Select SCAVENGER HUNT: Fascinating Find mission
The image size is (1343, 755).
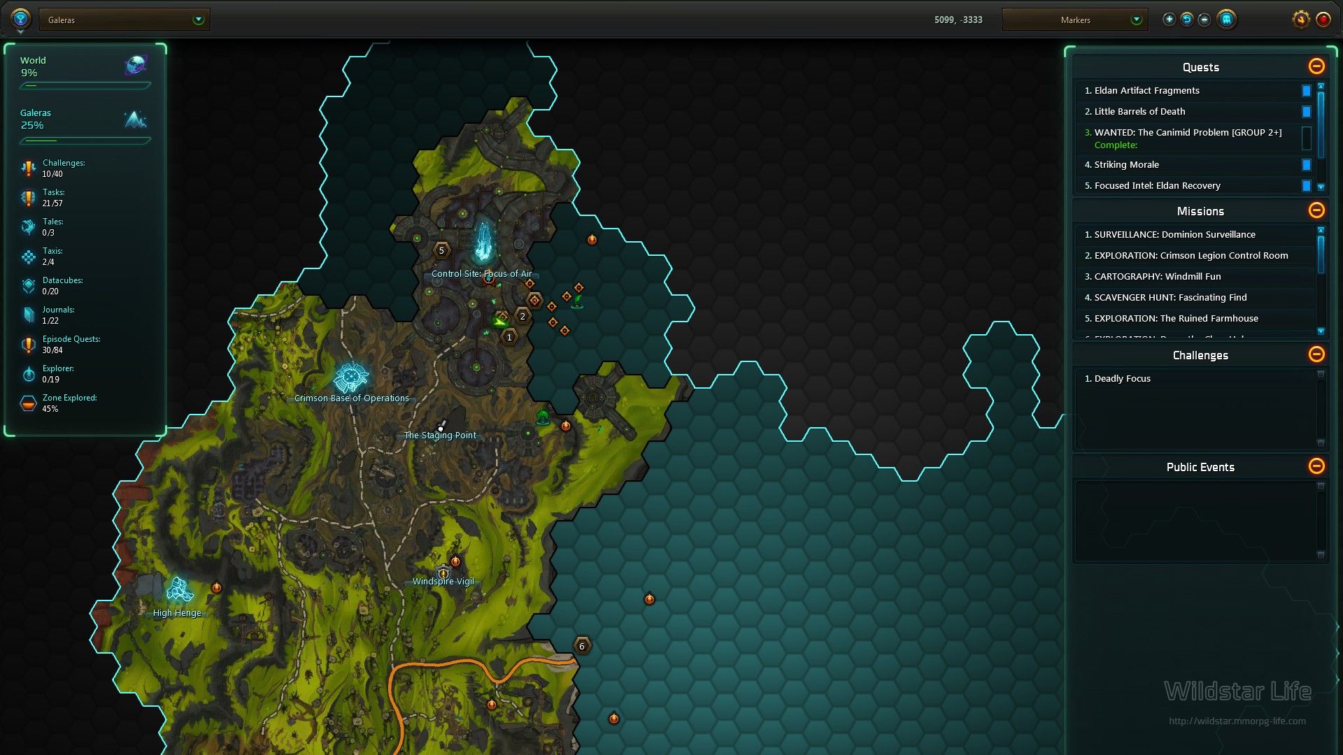tap(1194, 298)
